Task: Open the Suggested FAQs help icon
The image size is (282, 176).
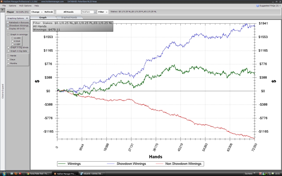Action: click(258, 6)
